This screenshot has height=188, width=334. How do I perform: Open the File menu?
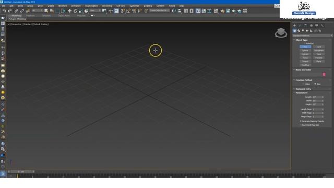point(4,6)
